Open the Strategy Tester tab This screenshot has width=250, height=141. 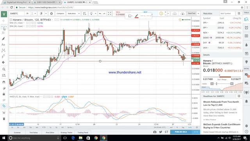pos(66,132)
